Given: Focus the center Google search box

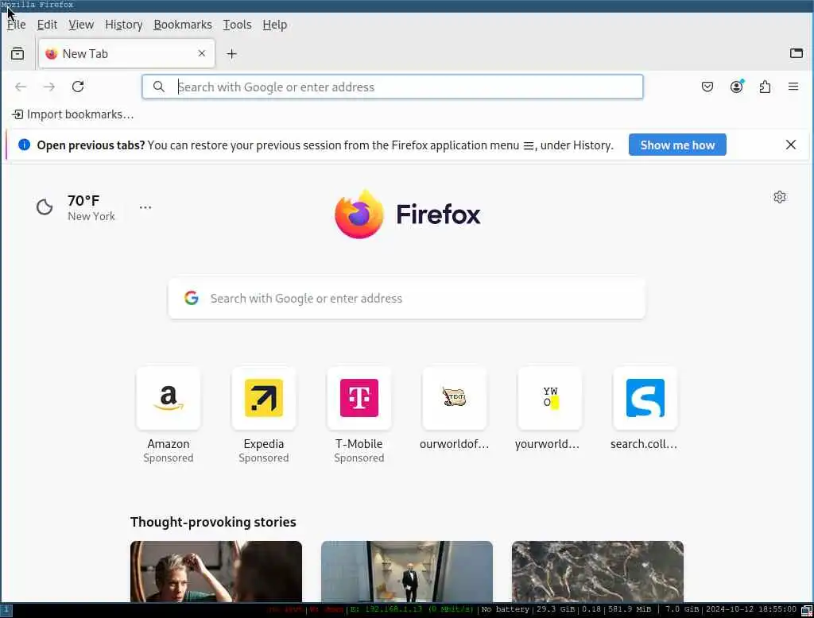Looking at the screenshot, I should tap(407, 299).
